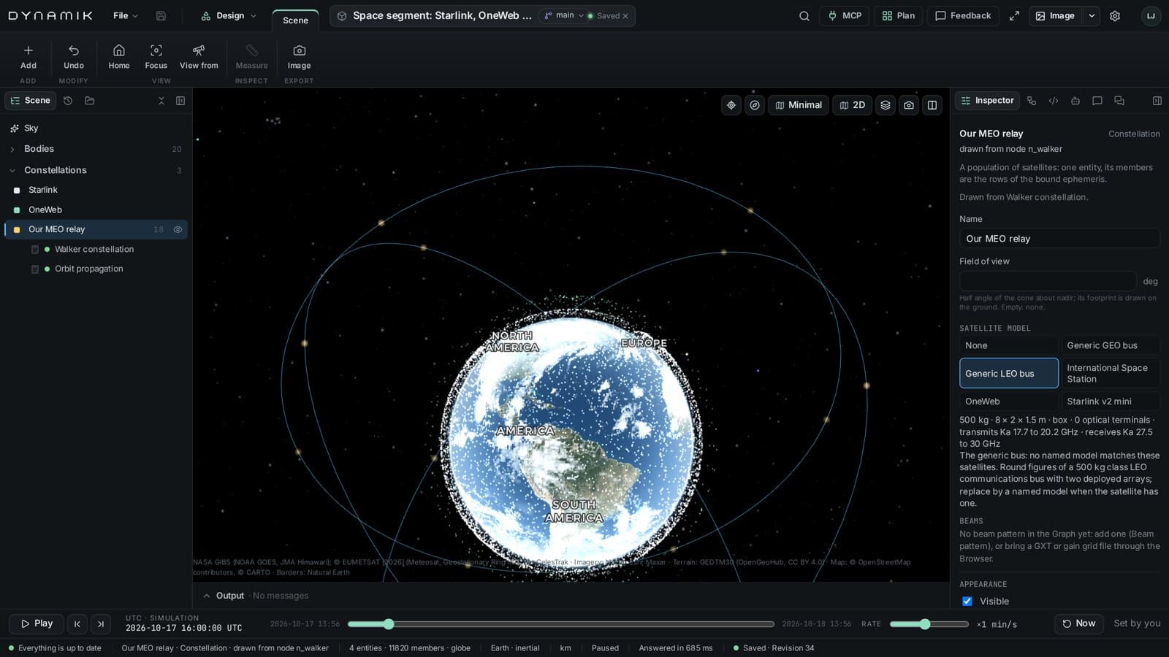Click the history icon in the Scene panel

pyautogui.click(x=68, y=101)
